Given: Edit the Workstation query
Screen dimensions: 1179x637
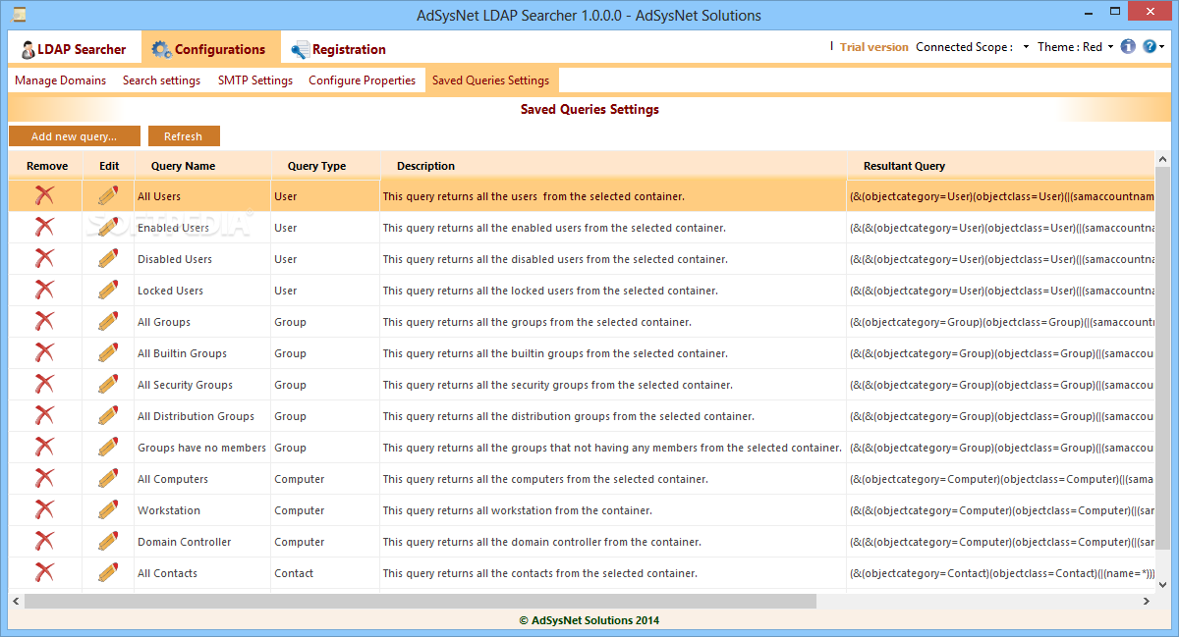Looking at the screenshot, I should tap(108, 510).
